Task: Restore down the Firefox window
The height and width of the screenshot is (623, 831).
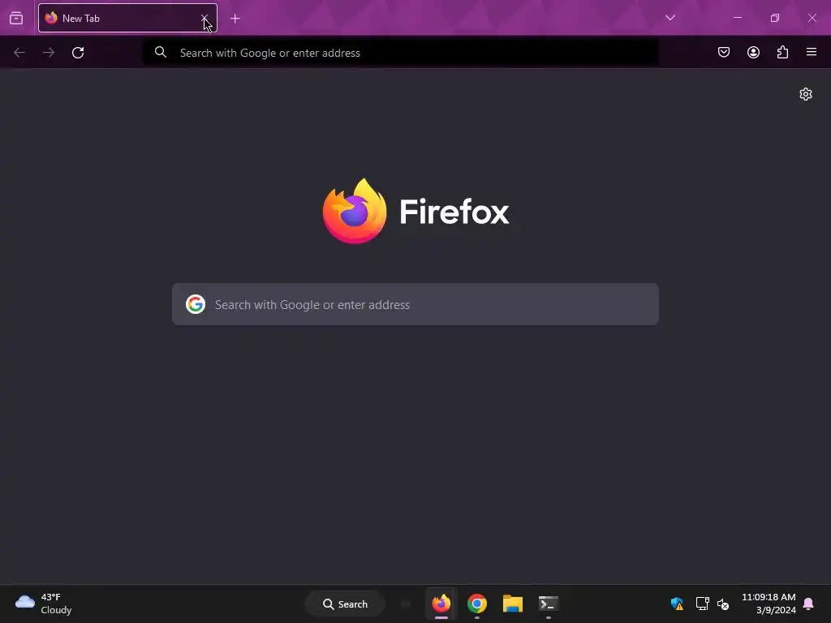Action: pos(775,18)
